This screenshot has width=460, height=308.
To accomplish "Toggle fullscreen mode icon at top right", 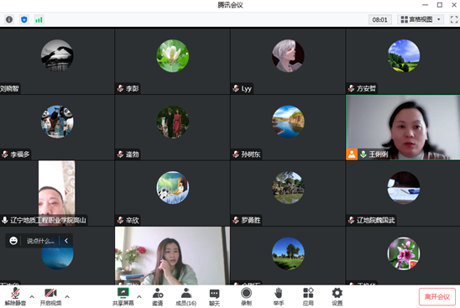I will click(x=454, y=19).
